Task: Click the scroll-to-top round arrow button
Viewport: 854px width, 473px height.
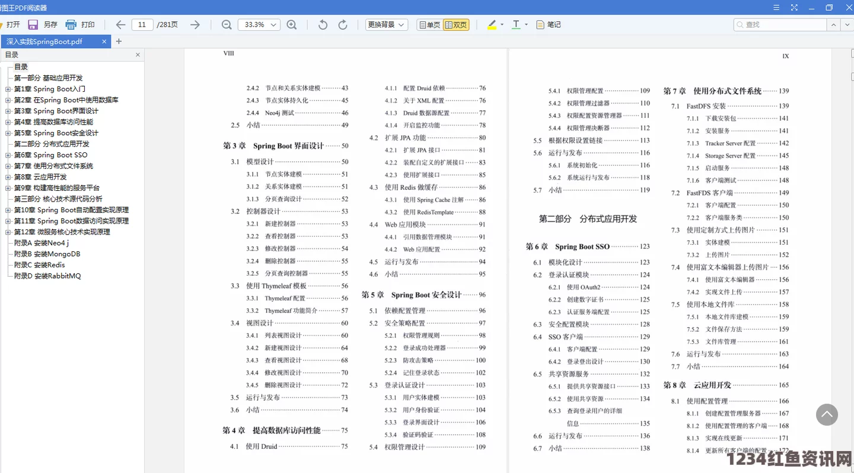Action: pyautogui.click(x=827, y=415)
